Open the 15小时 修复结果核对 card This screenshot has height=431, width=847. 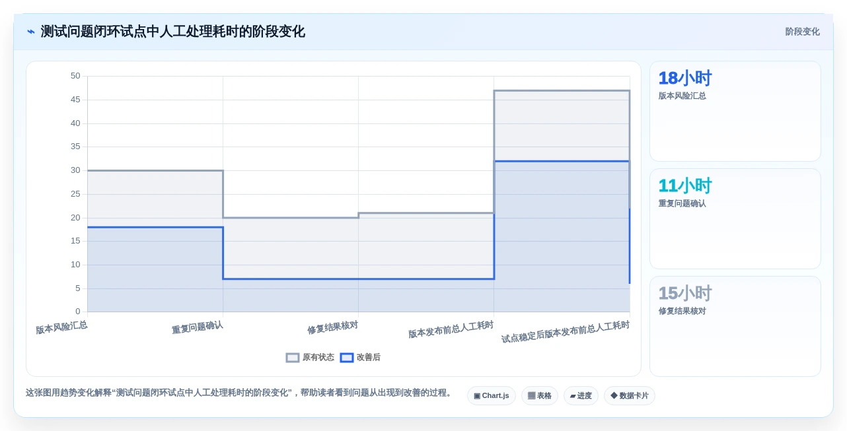735,327
